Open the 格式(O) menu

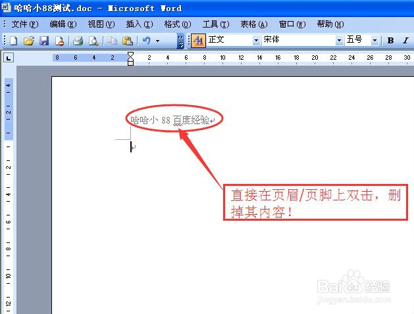coord(178,24)
